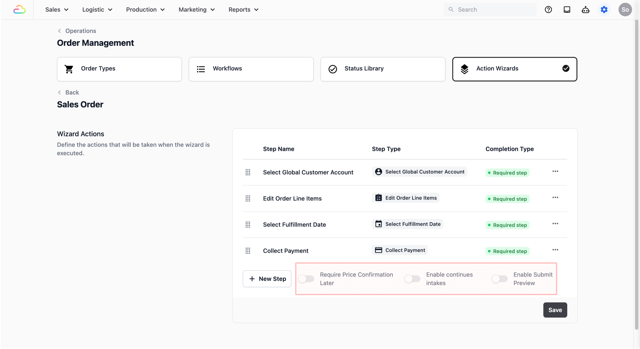Toggle Require Price Confirmation Later
The width and height of the screenshot is (640, 349).
pyautogui.click(x=306, y=279)
